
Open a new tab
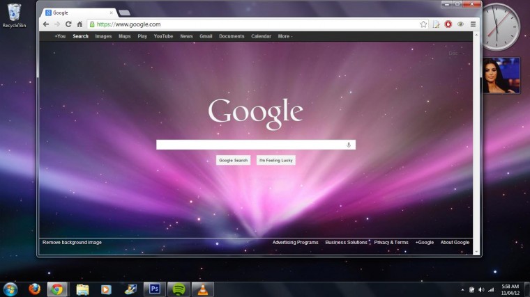tap(124, 13)
